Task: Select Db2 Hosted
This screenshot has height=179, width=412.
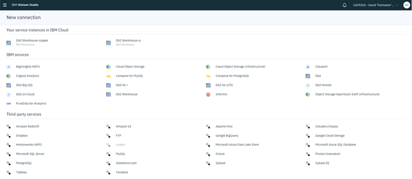Action: point(323,85)
